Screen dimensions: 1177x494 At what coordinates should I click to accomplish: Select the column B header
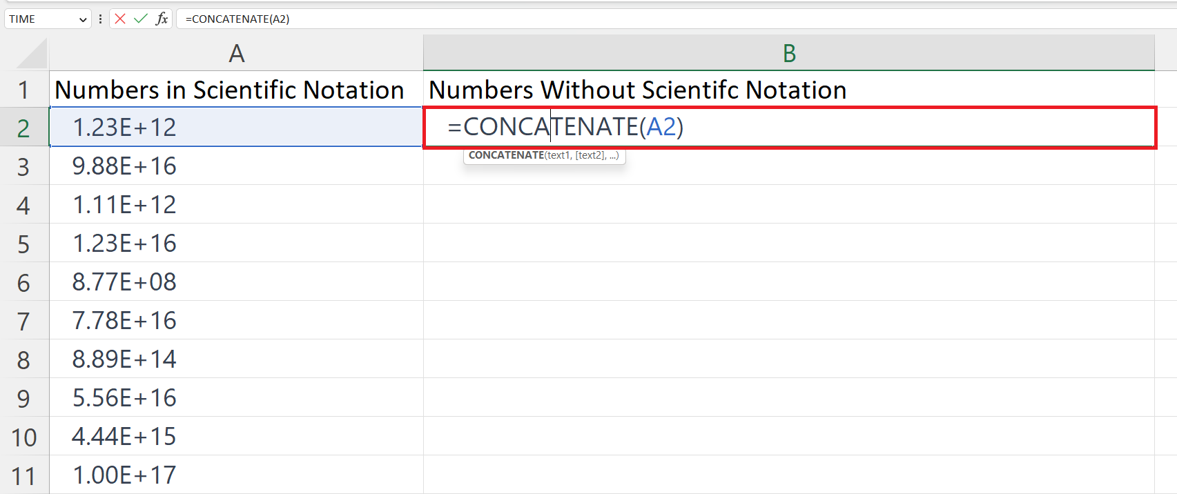point(788,54)
